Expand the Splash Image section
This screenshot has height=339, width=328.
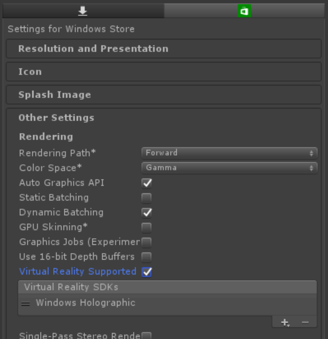coord(163,95)
